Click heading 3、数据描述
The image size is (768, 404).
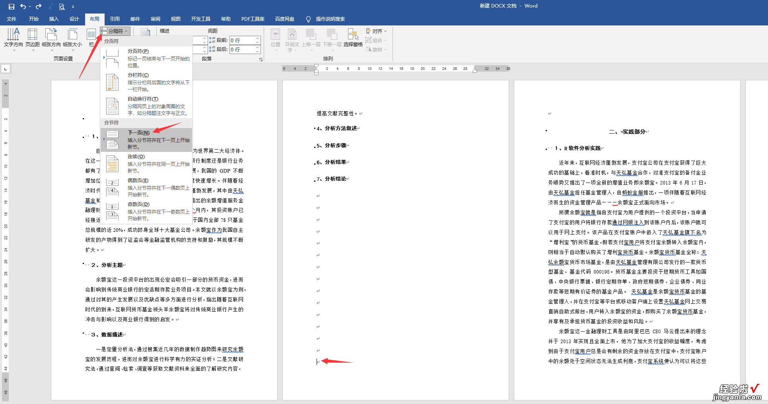click(x=107, y=335)
